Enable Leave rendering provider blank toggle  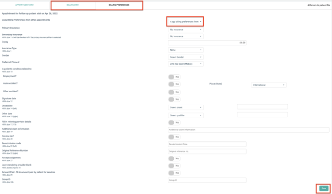pyautogui.click(x=172, y=166)
